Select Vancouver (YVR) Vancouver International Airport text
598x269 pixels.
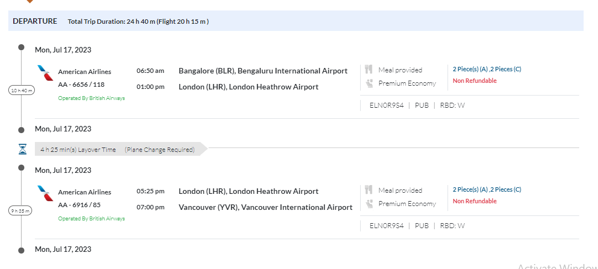click(265, 207)
